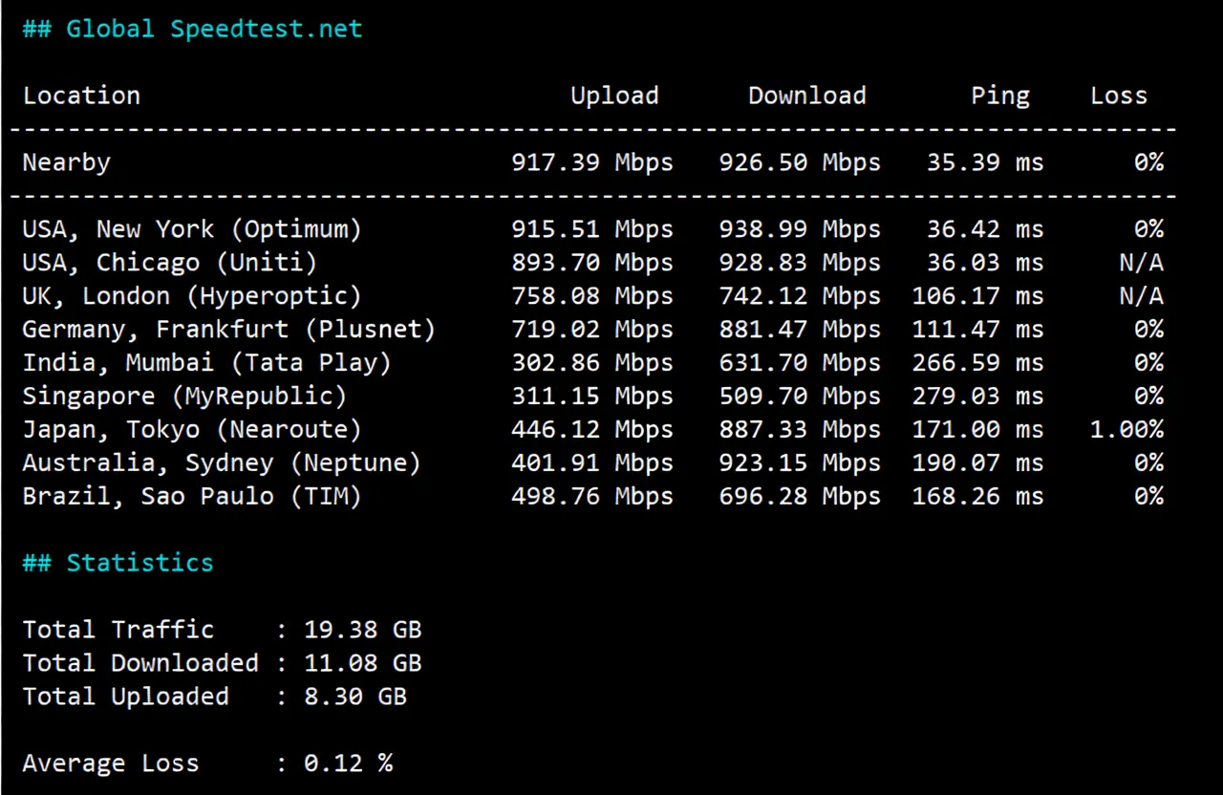Click the Japan, Tokyo (Nearoute) entry

point(191,429)
